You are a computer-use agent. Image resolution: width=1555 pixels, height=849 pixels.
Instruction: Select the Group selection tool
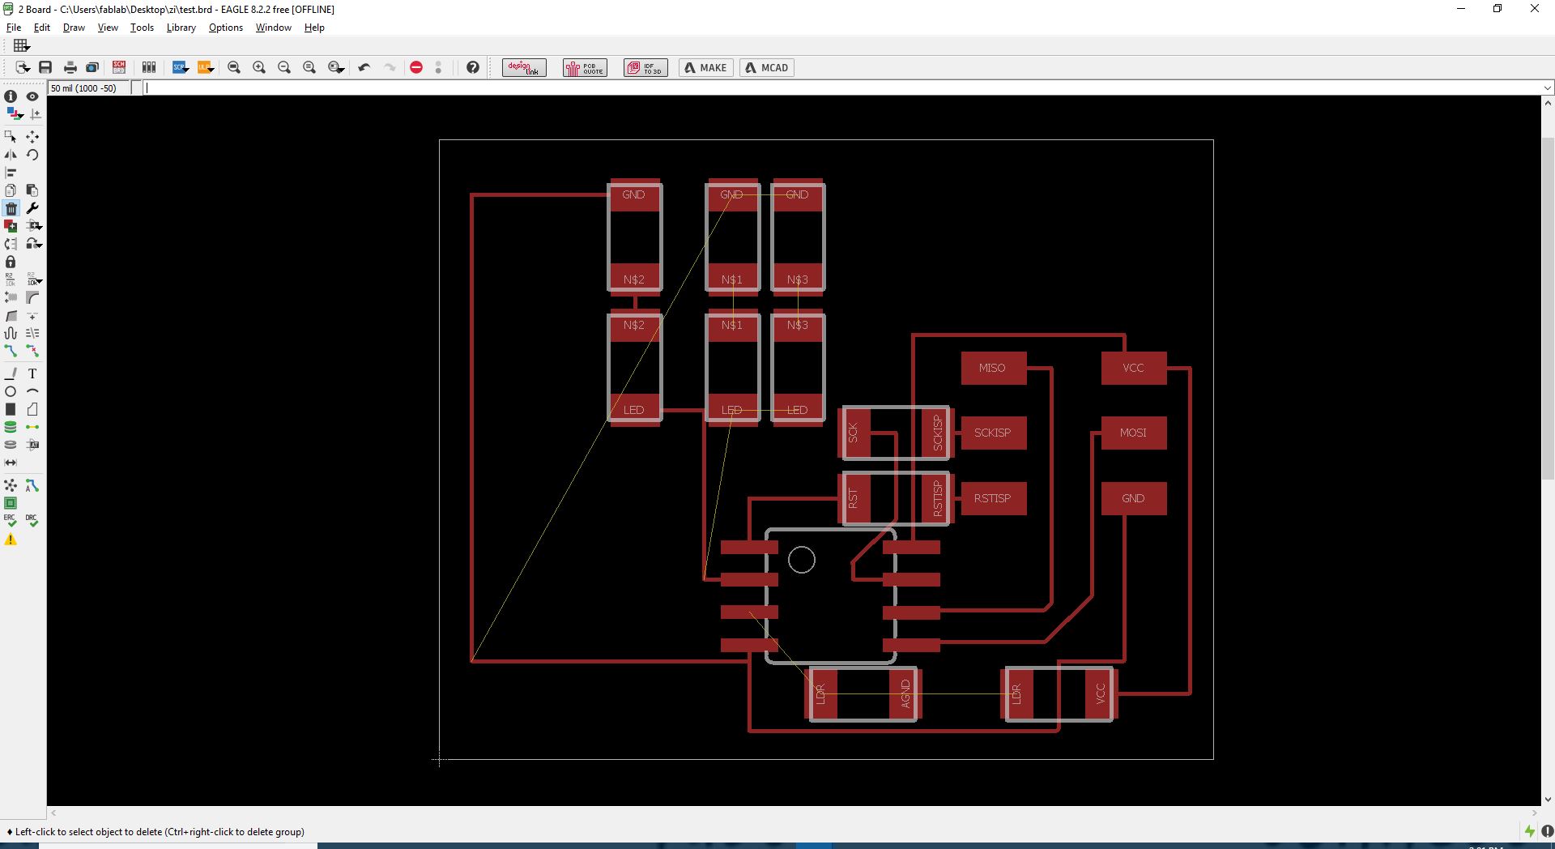(11, 137)
